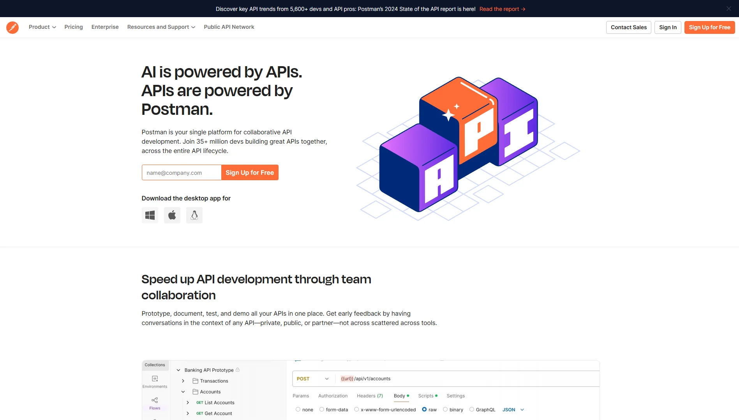
Task: Go to the Pricing page
Action: click(x=74, y=27)
